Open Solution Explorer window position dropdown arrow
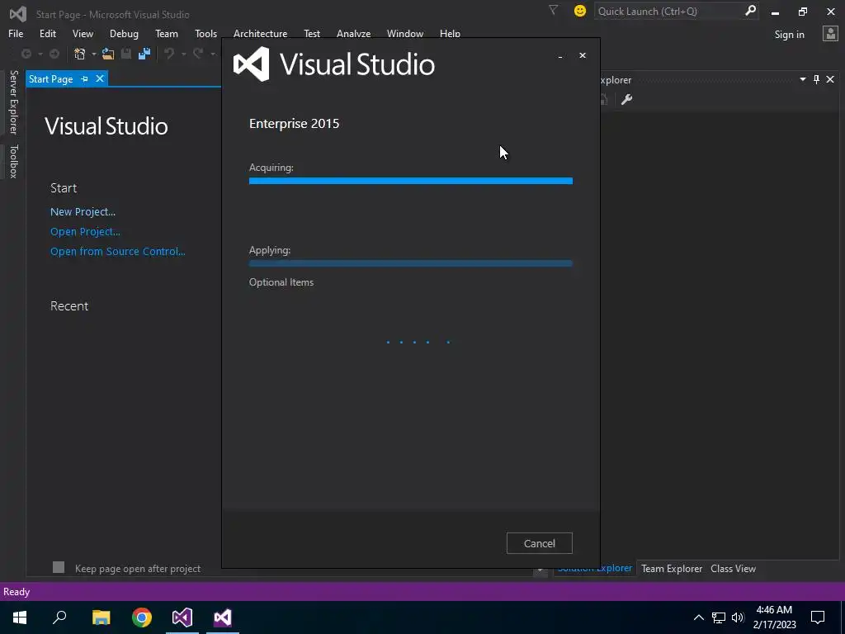 tap(802, 79)
